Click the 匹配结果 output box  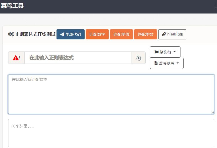pyautogui.click(x=111, y=133)
